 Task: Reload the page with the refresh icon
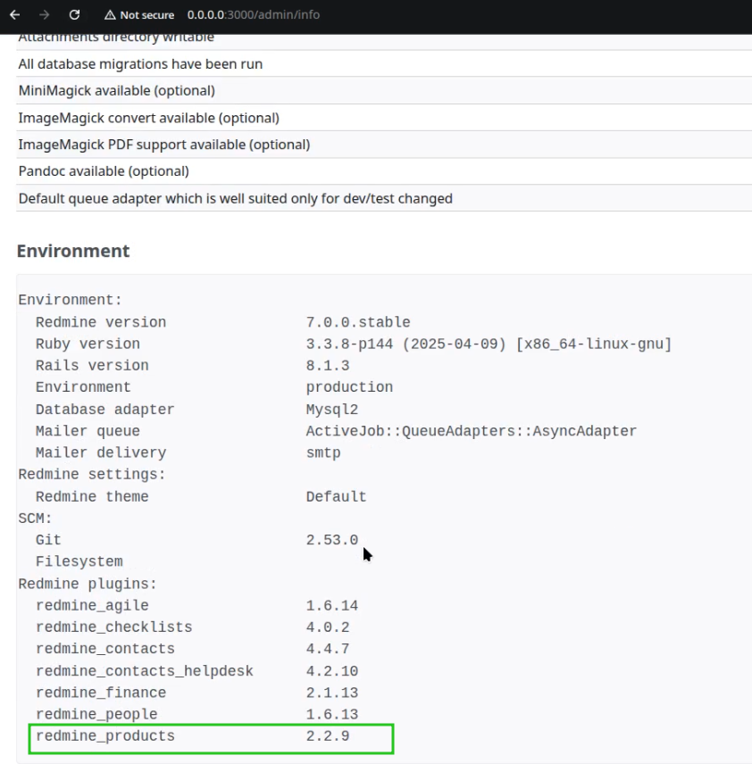coord(74,15)
